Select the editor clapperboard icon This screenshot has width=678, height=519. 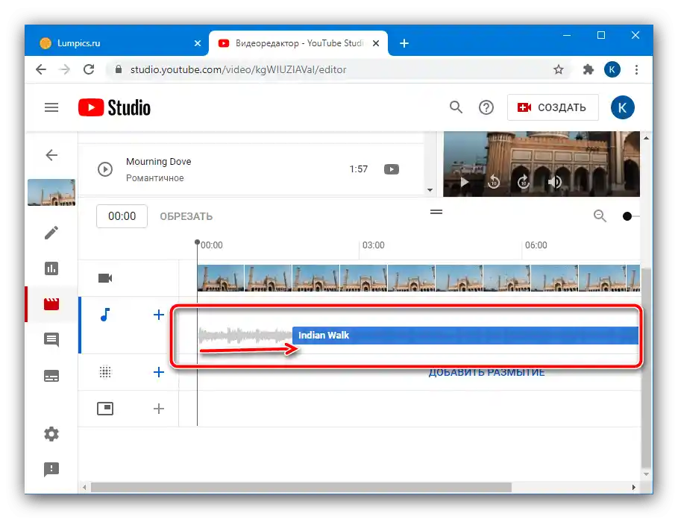tap(51, 304)
